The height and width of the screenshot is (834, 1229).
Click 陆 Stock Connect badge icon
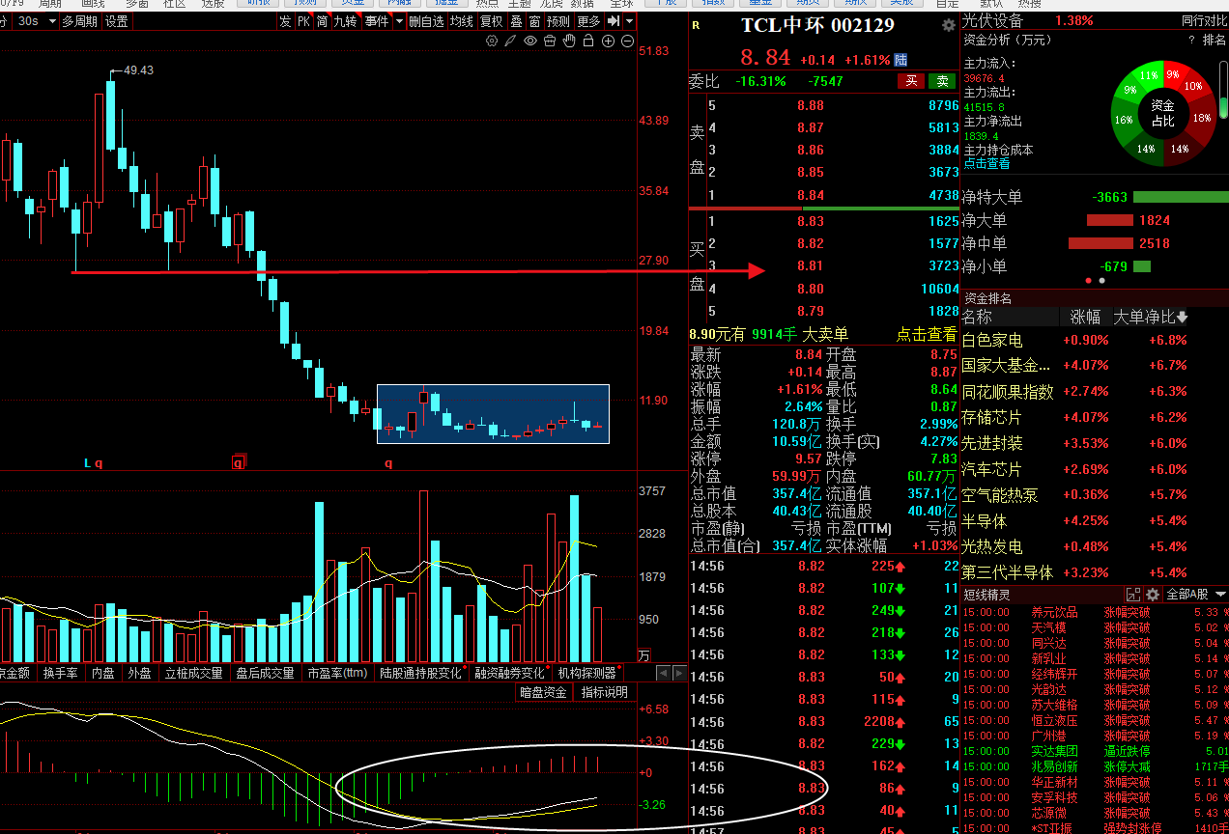[x=900, y=60]
